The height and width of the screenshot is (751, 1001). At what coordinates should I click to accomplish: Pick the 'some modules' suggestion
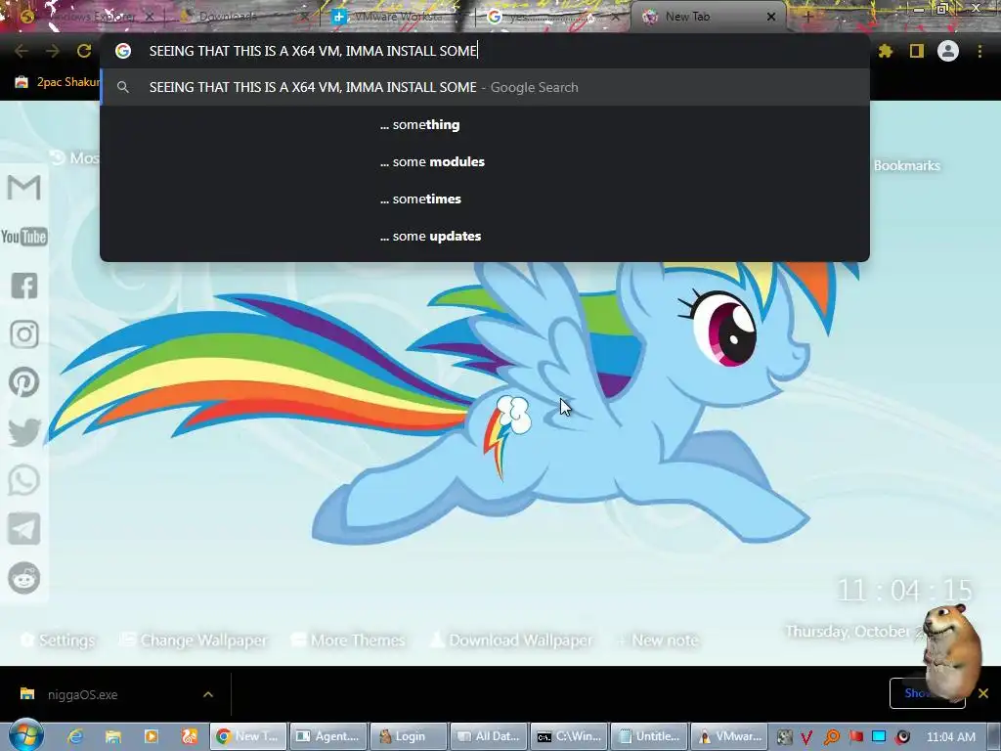click(485, 161)
